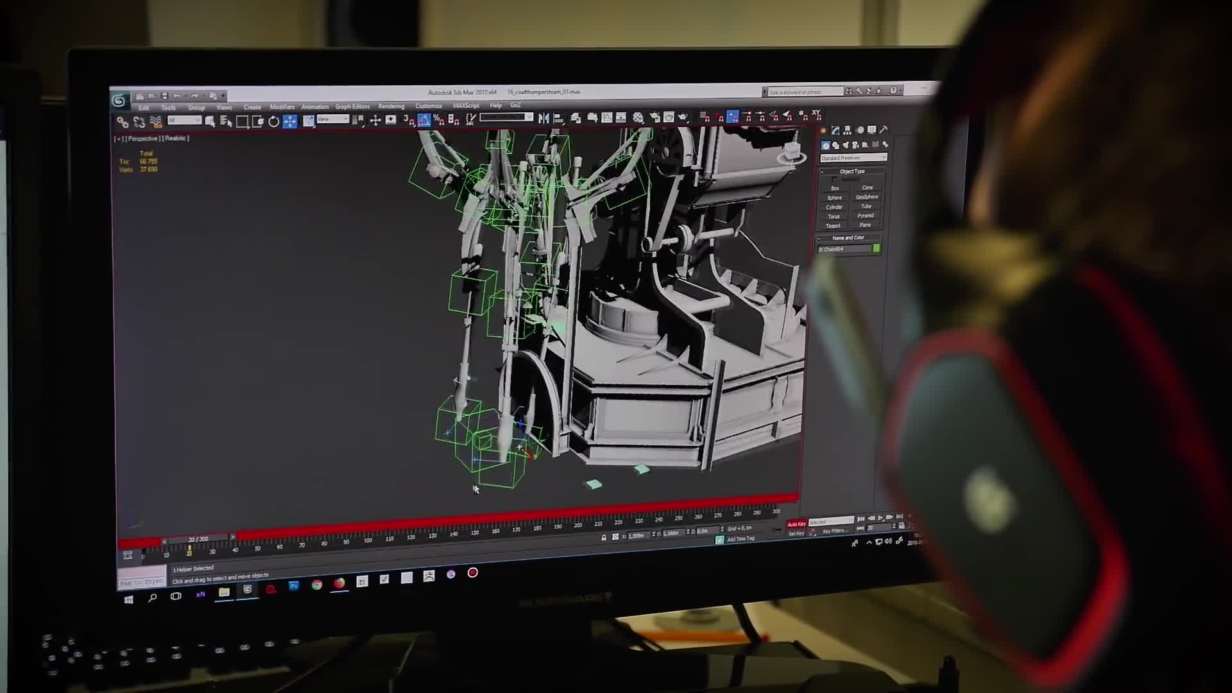Open the Schematic View

click(620, 117)
